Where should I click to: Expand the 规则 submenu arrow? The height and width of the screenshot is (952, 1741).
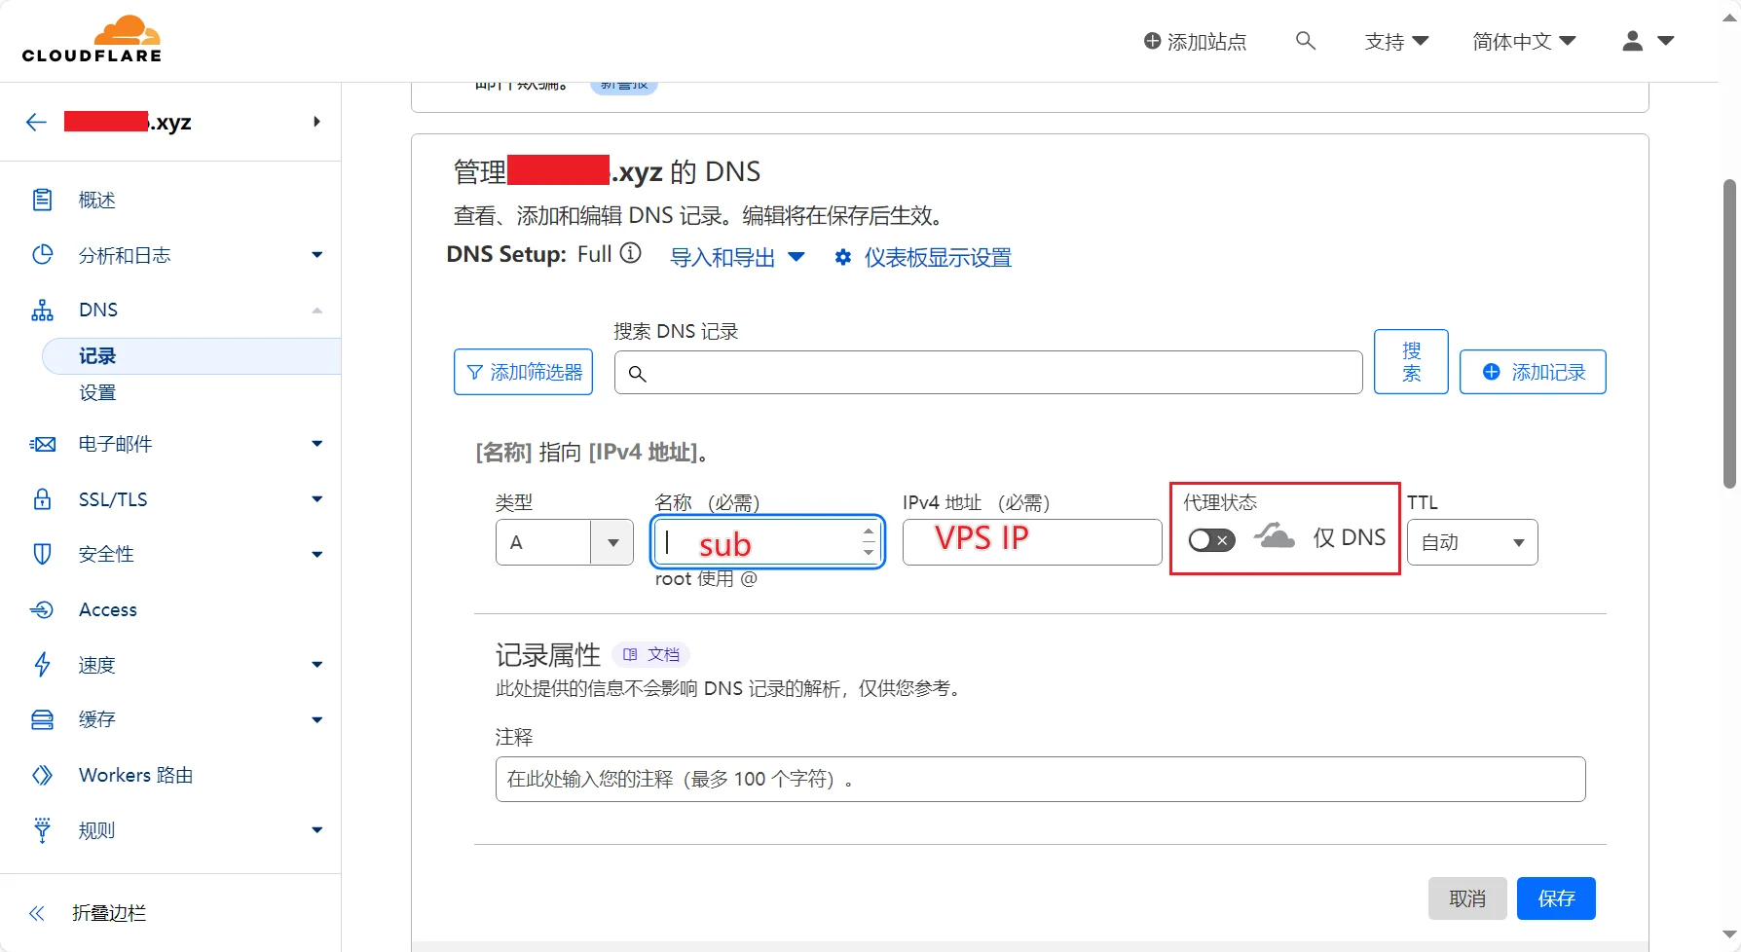(316, 830)
